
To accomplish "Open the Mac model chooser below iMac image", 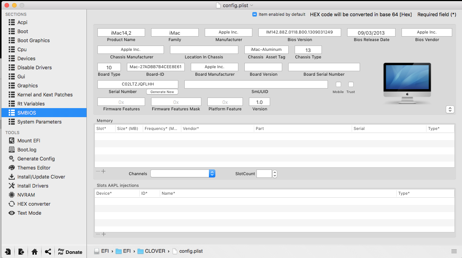I will (x=450, y=109).
